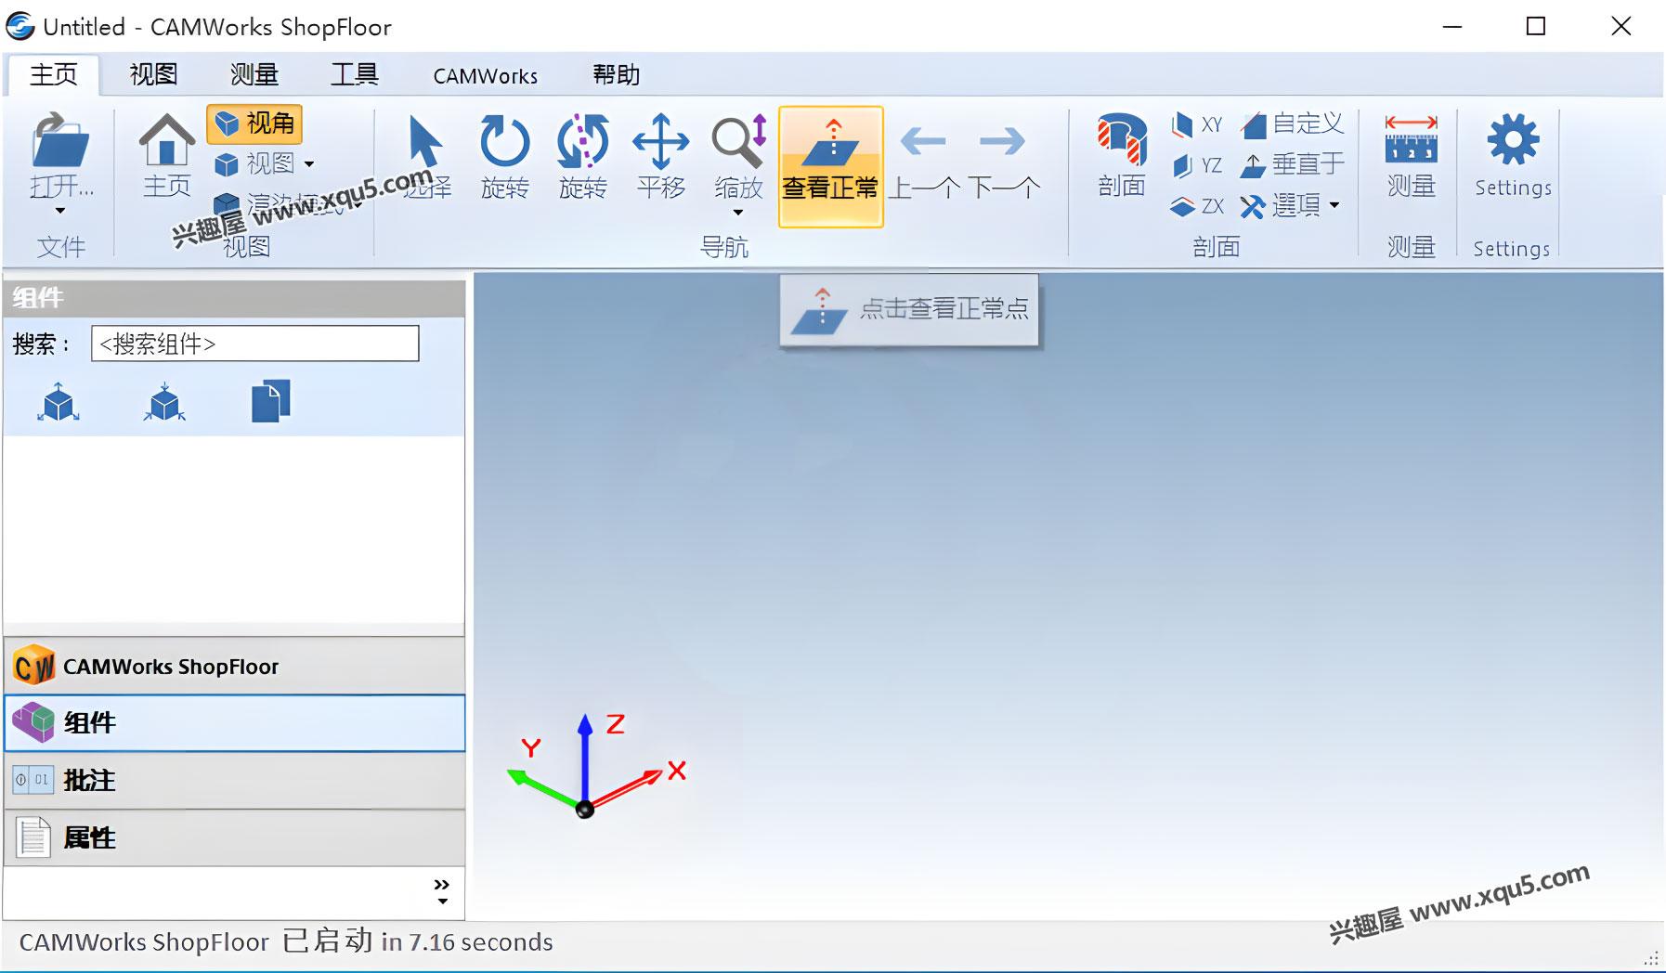The height and width of the screenshot is (973, 1666).
Task: Open the 工具 ribbon tab
Action: click(354, 74)
